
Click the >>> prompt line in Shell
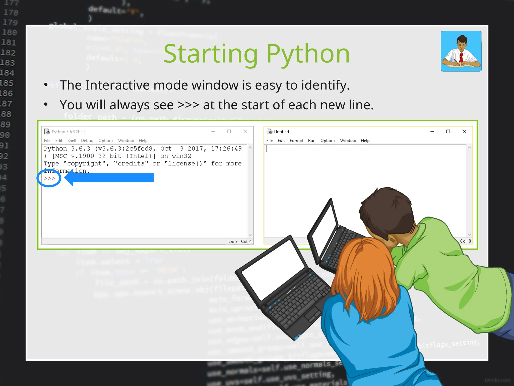coord(49,178)
